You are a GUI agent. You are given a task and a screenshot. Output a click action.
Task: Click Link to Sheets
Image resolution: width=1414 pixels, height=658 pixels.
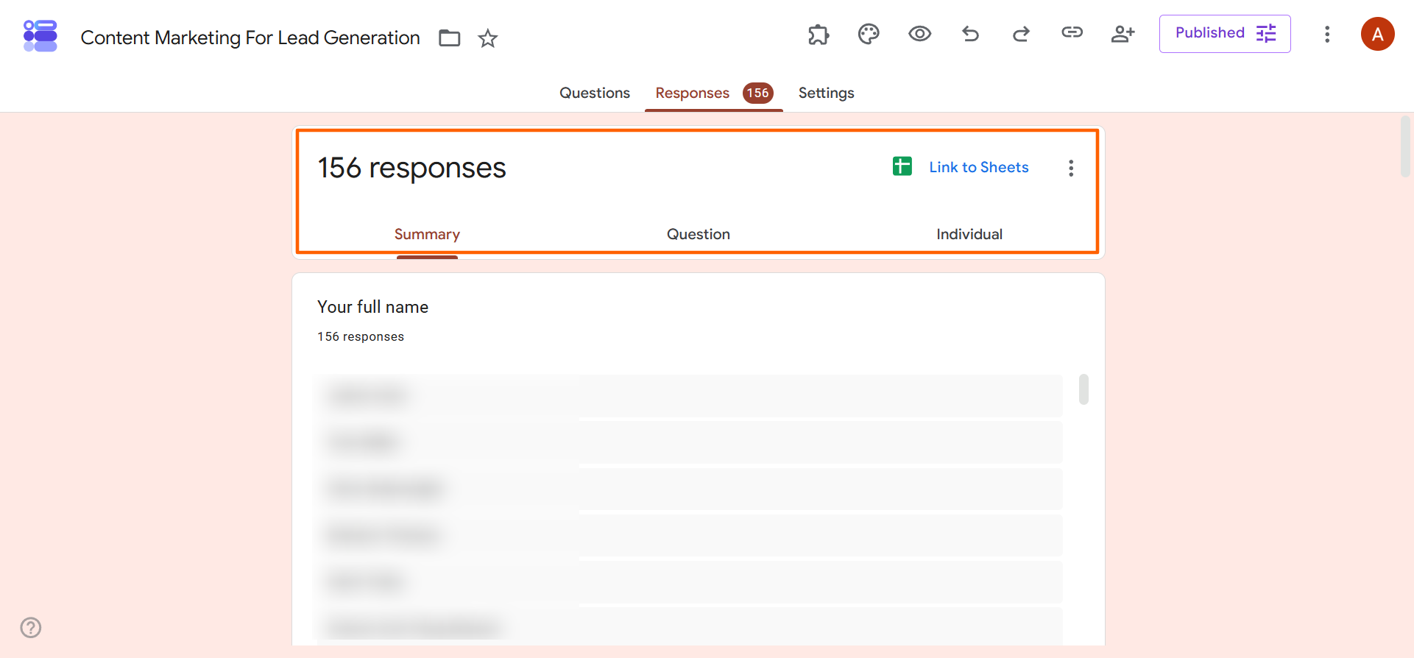(978, 167)
